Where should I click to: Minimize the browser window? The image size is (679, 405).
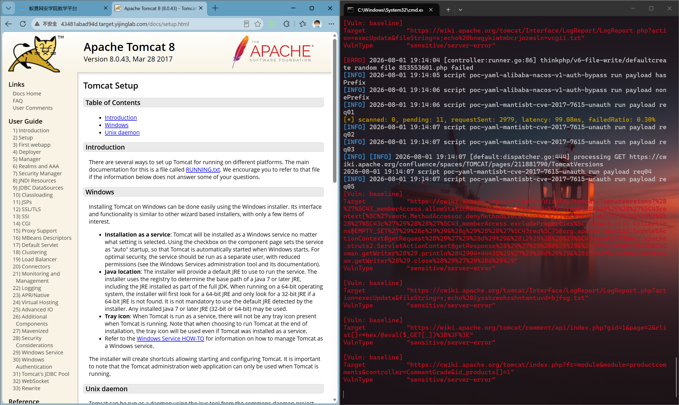point(293,8)
